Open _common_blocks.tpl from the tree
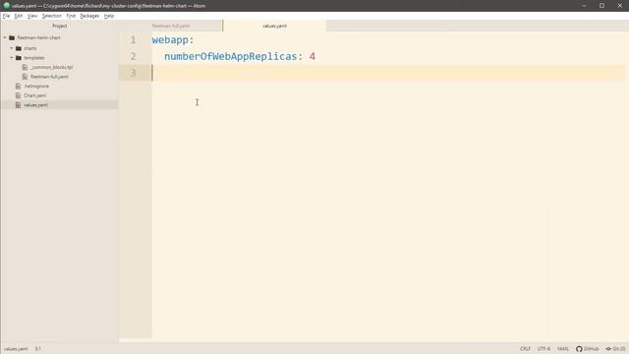629x354 pixels. [52, 67]
